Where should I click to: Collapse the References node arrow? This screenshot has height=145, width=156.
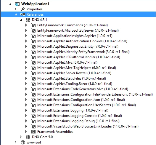16,14
